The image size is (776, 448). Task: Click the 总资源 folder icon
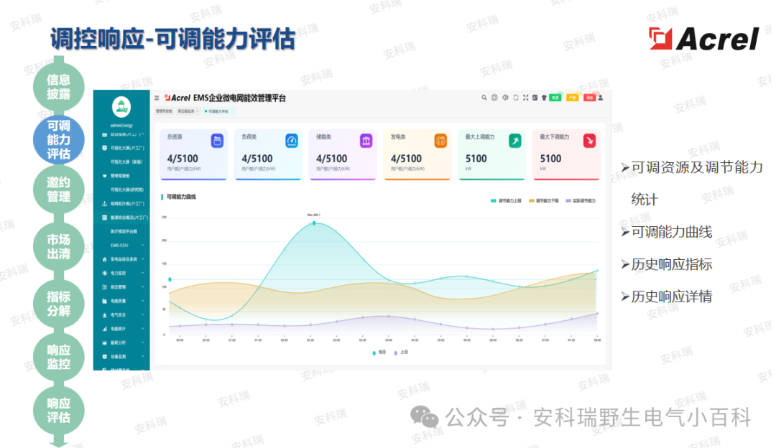[x=217, y=141]
